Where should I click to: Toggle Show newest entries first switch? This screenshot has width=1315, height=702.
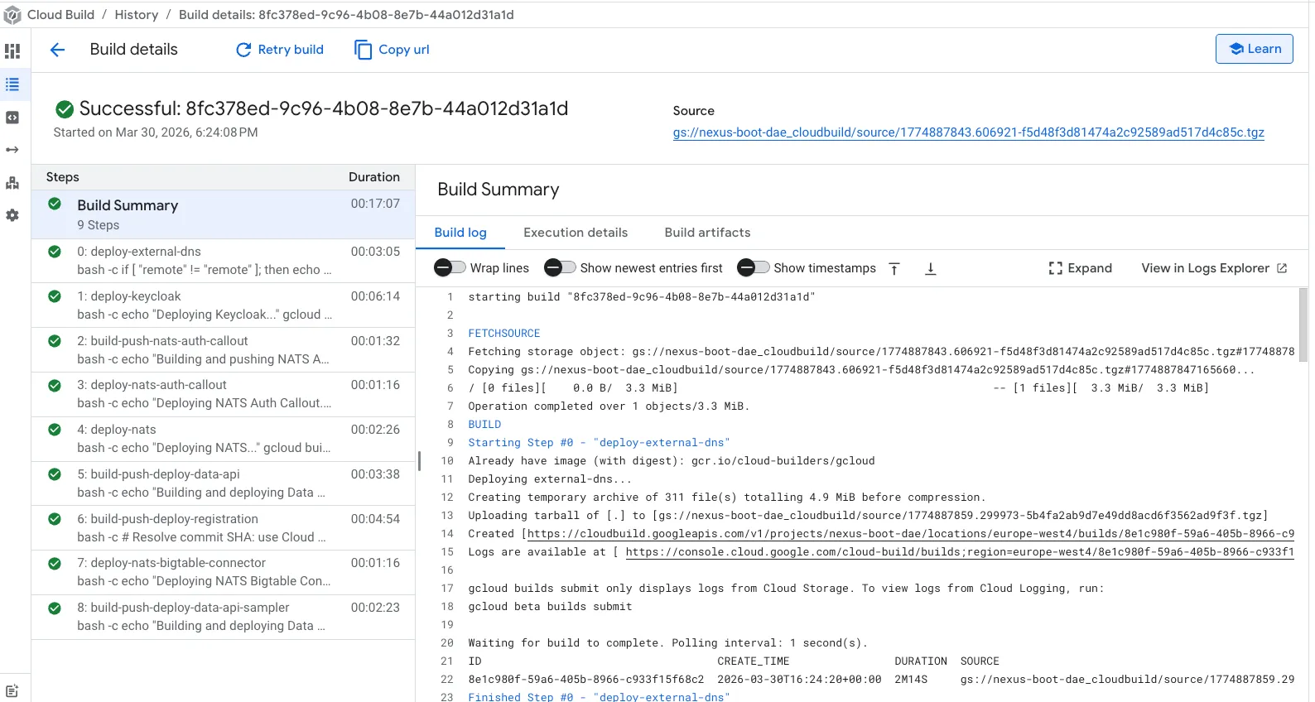click(x=560, y=267)
